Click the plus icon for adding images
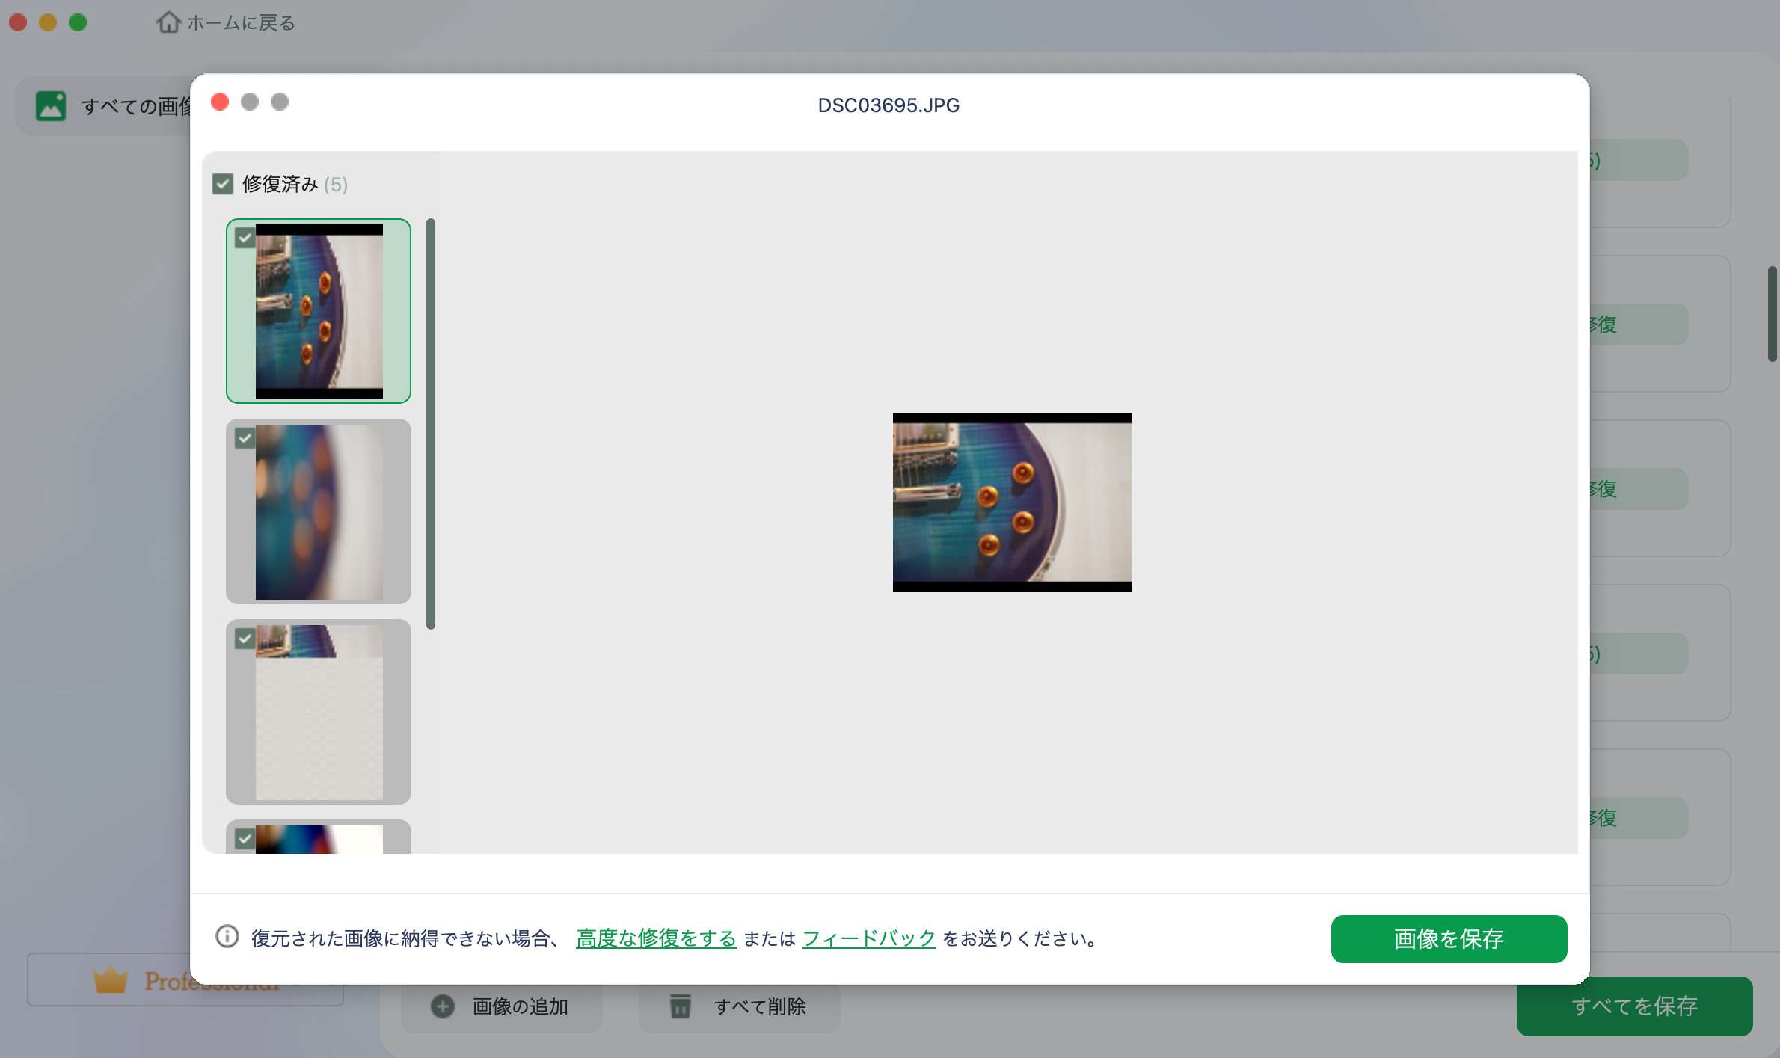1780x1058 pixels. click(443, 1006)
